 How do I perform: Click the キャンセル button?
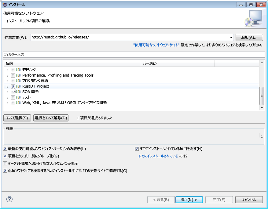point(249,200)
